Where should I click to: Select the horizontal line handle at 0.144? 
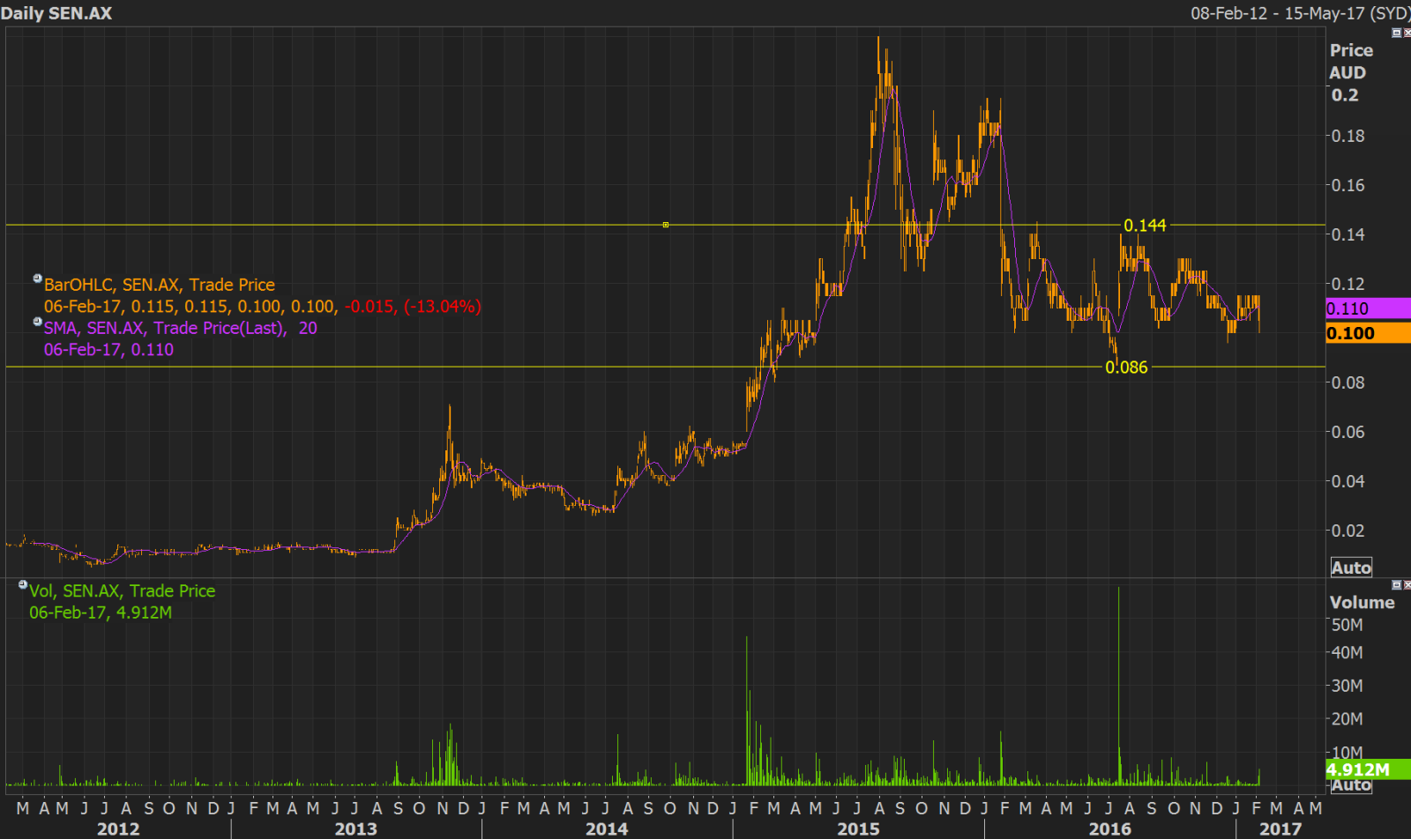pos(666,225)
